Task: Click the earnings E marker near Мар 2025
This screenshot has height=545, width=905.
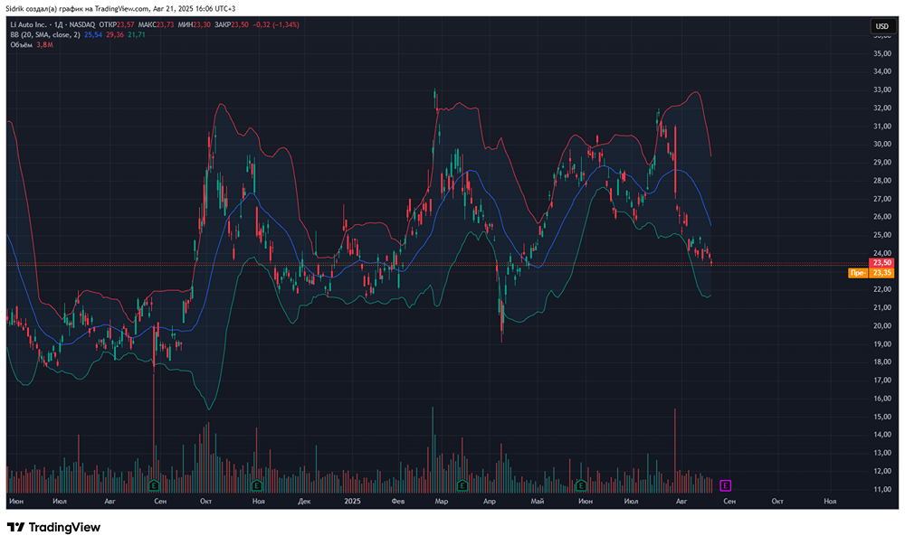Action: click(x=462, y=485)
